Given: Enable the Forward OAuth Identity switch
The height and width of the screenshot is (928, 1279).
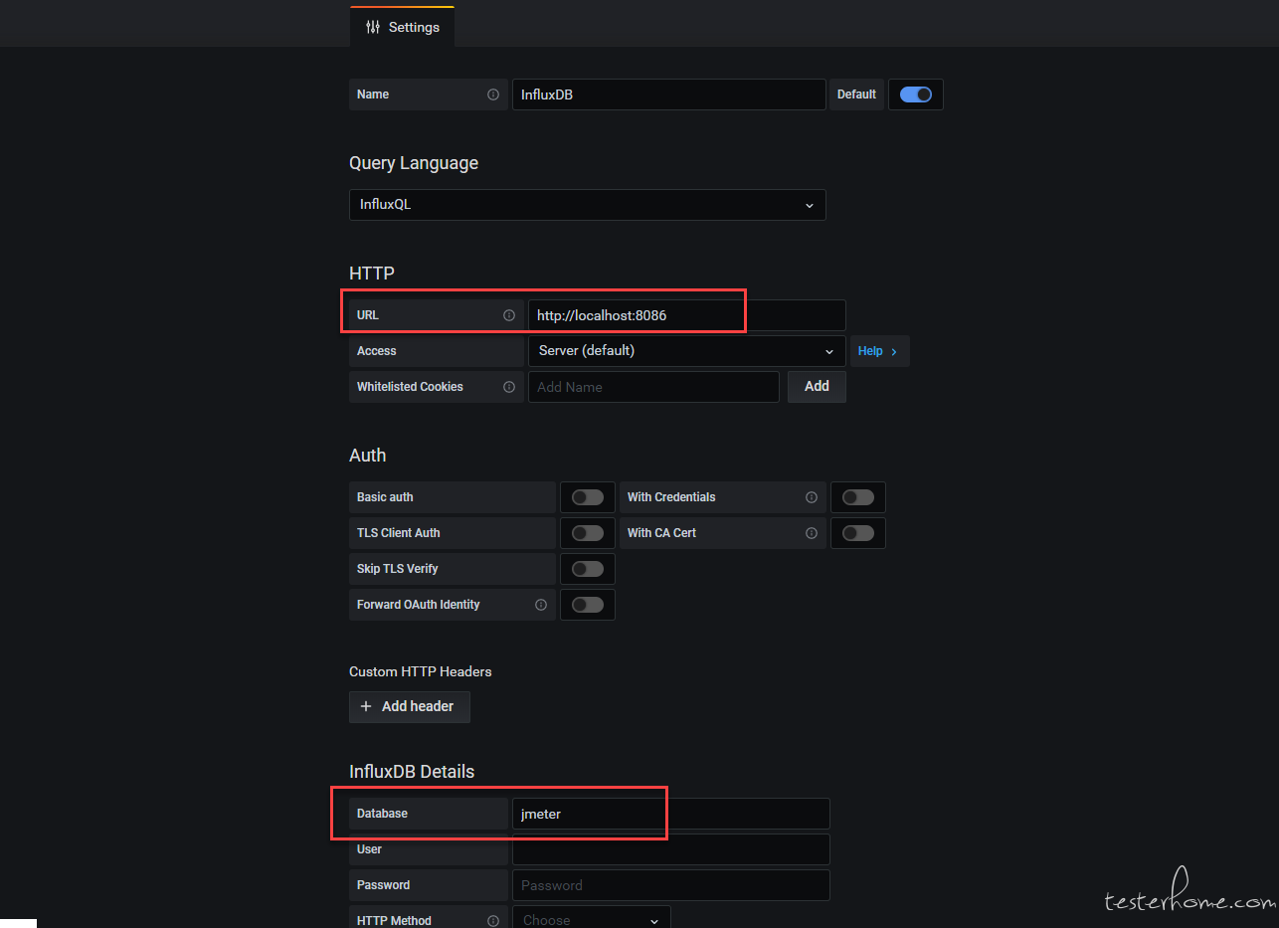Looking at the screenshot, I should [x=587, y=605].
